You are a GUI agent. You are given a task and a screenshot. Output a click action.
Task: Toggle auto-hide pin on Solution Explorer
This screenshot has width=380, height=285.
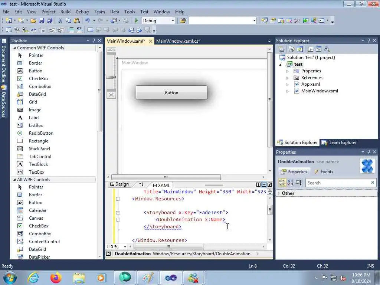368,40
